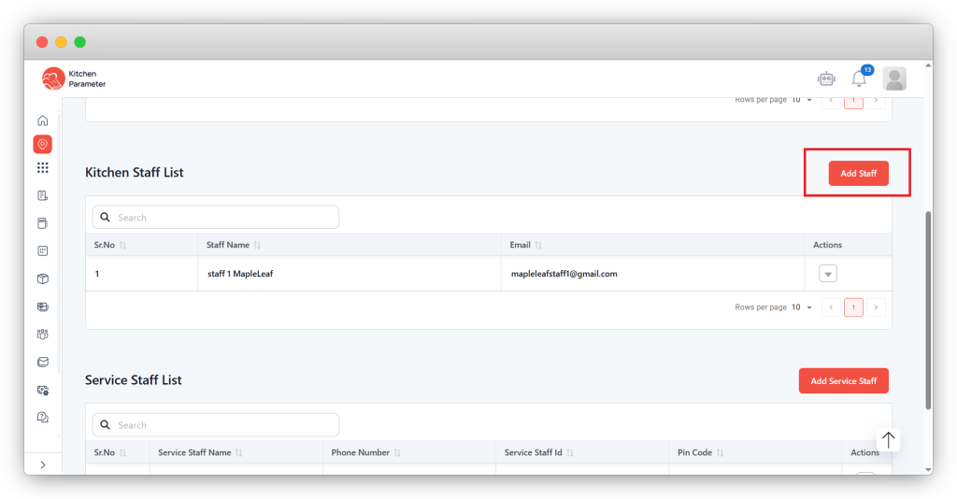Click the Add Staff button
Image resolution: width=957 pixels, height=499 pixels.
[858, 173]
